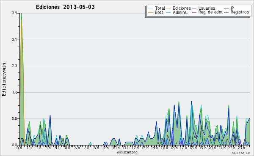
Task: Click the '14 h' x-axis tick label
Action: [155, 148]
